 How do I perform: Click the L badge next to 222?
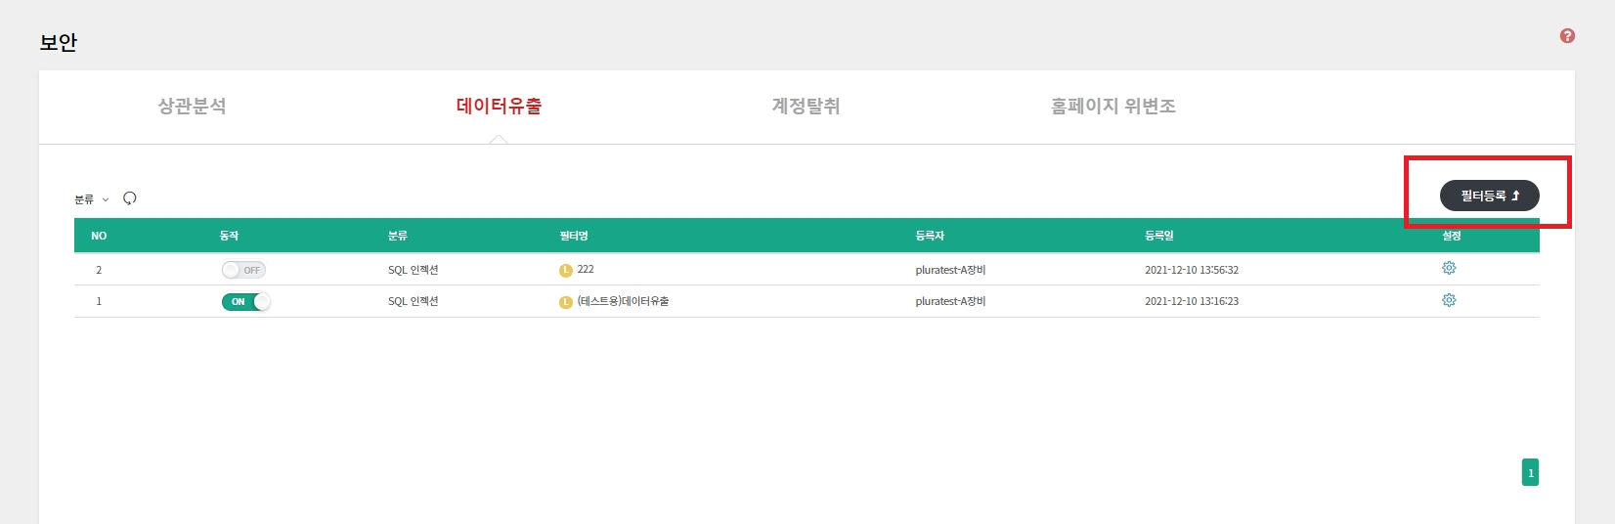point(565,270)
